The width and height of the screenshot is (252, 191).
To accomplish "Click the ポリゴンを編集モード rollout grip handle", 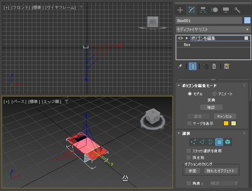I will pyautogui.click(x=244, y=86).
